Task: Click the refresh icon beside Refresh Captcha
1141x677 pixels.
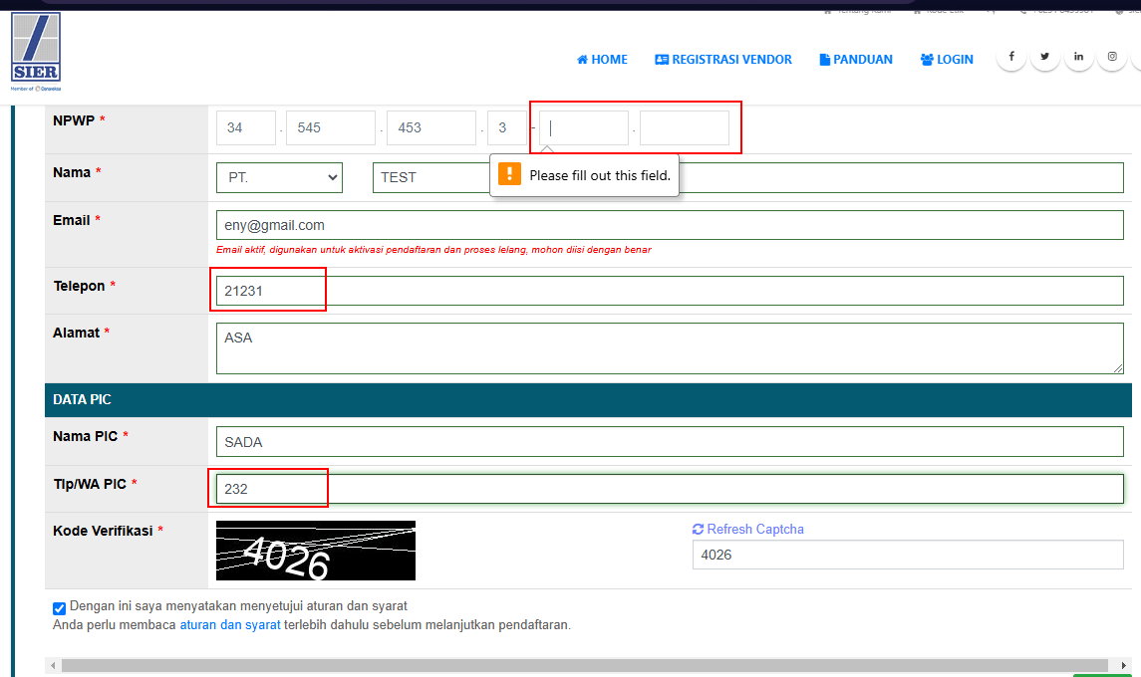Action: [698, 530]
